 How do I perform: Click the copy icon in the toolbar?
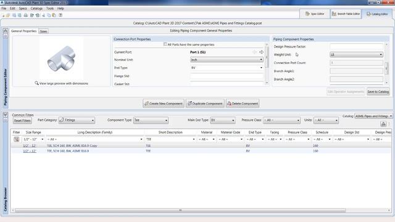(x=49, y=15)
